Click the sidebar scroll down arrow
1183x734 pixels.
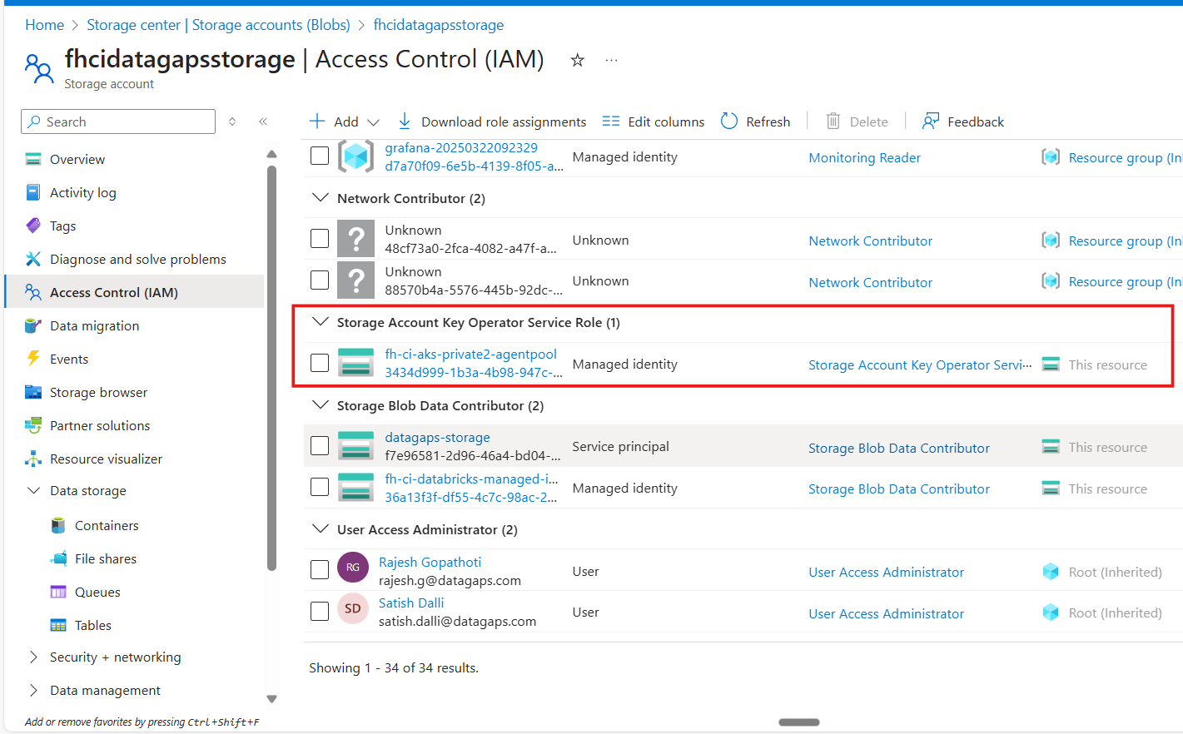point(271,699)
